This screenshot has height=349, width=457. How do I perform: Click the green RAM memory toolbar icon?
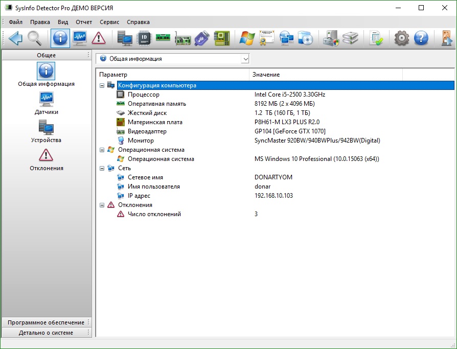(163, 38)
